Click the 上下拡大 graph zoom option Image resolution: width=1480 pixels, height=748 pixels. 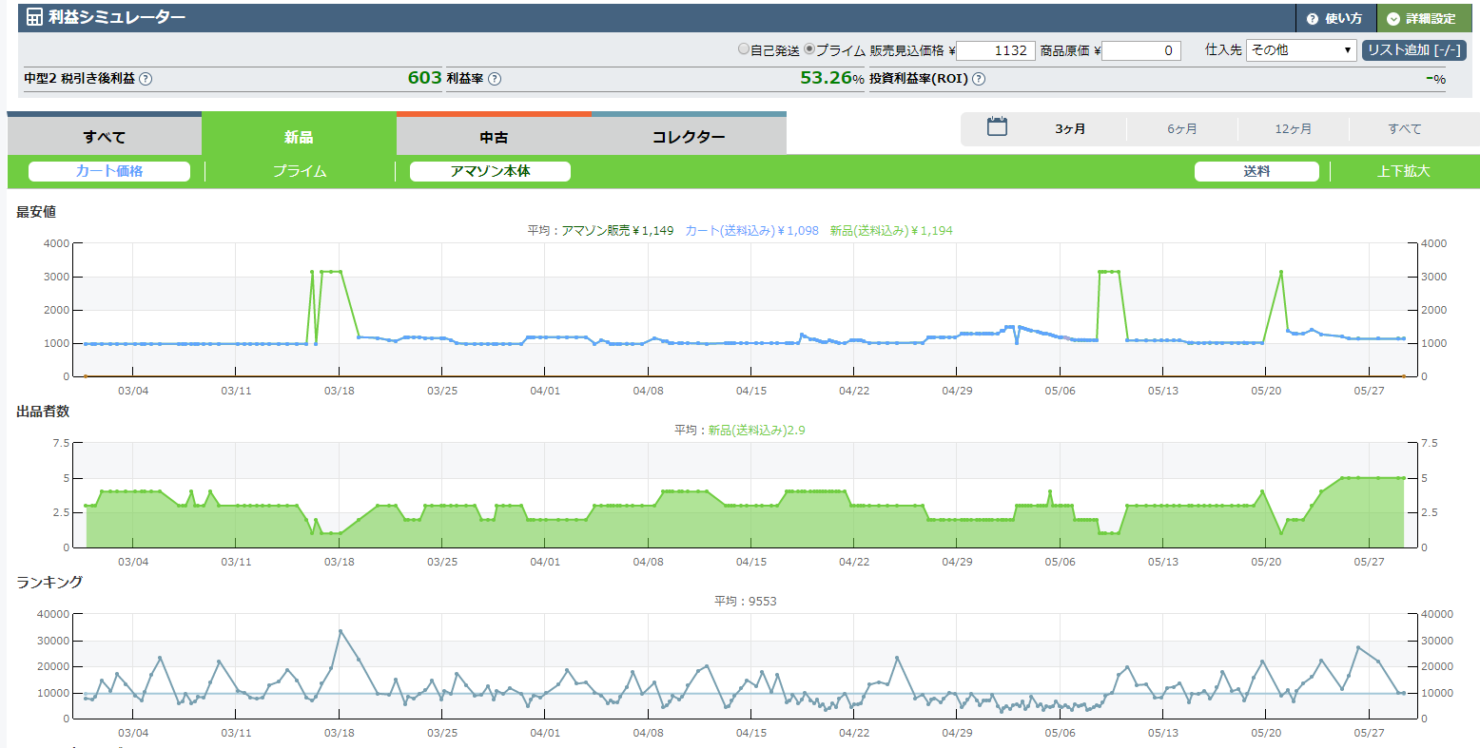tap(1403, 171)
